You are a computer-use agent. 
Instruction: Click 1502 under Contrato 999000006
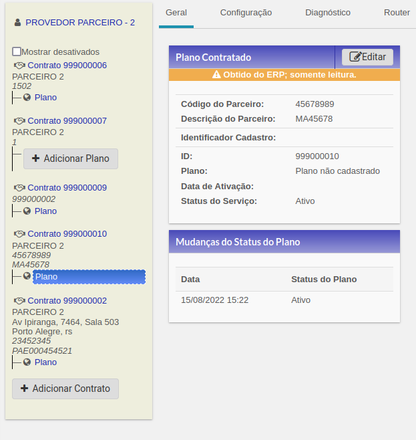21,86
